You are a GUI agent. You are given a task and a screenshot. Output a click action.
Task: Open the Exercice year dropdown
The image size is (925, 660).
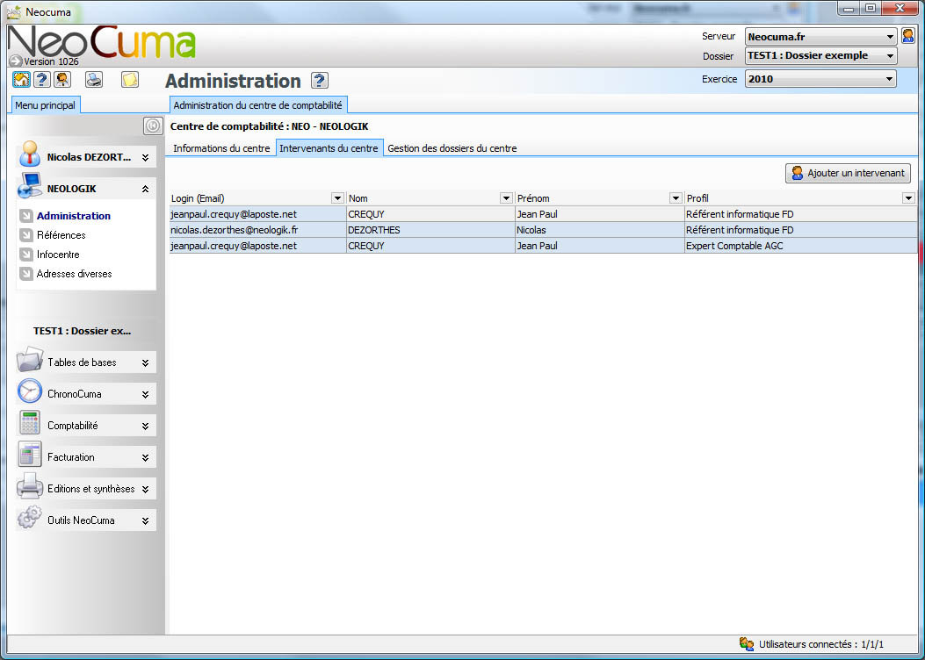(x=890, y=79)
